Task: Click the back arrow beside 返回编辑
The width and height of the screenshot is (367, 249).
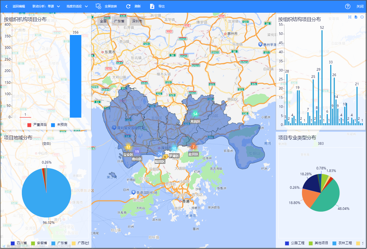Action: click(6, 6)
